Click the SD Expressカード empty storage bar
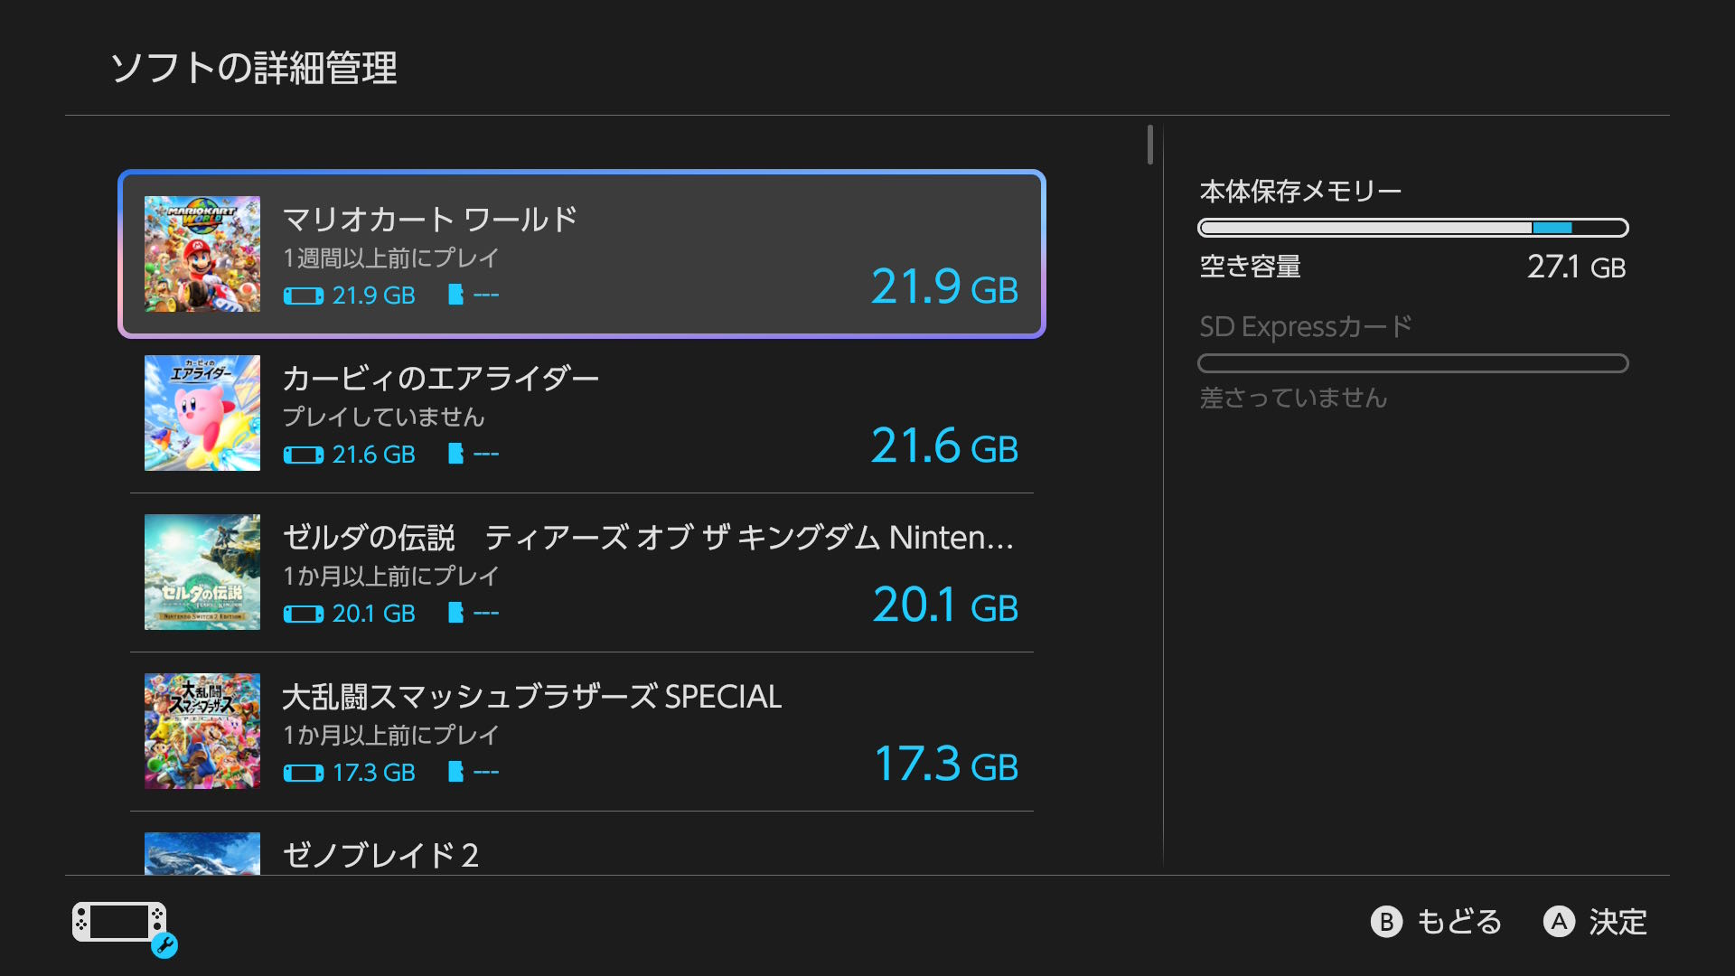 1412,363
